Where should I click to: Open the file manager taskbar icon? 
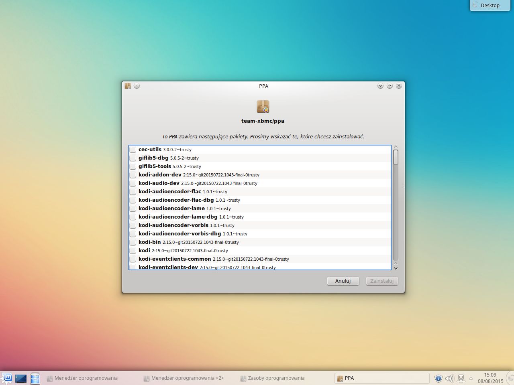tap(35, 378)
